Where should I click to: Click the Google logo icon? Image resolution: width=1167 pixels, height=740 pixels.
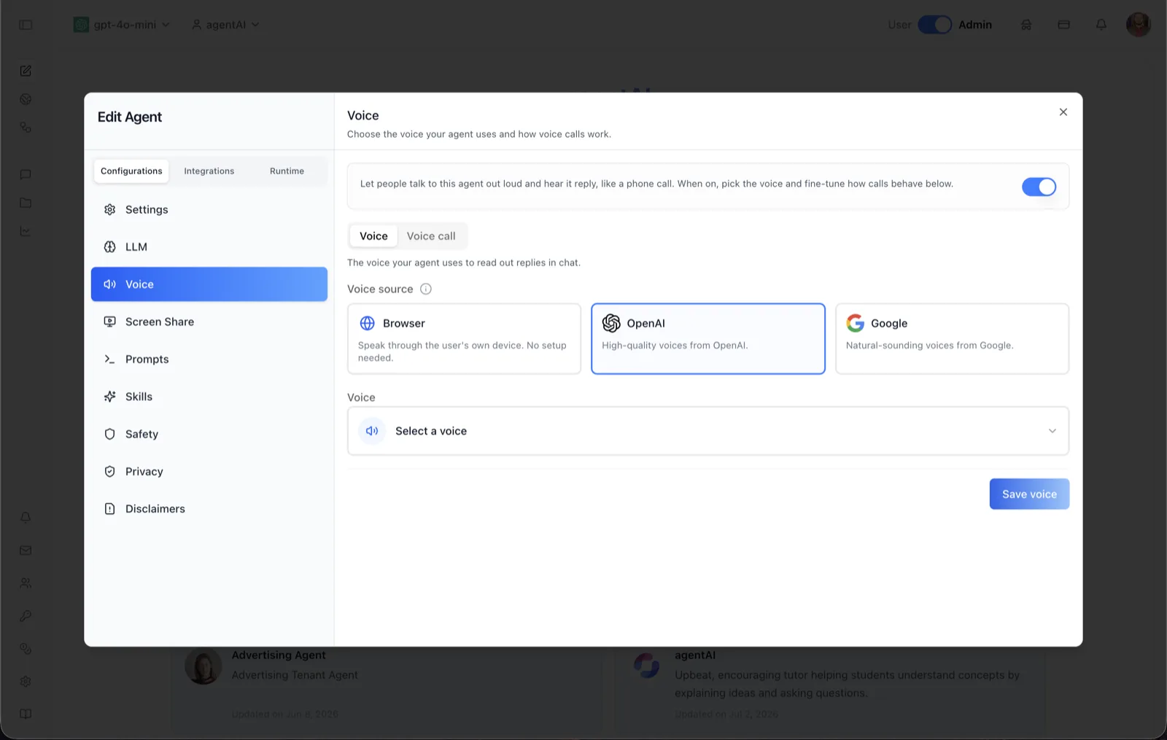(856, 323)
